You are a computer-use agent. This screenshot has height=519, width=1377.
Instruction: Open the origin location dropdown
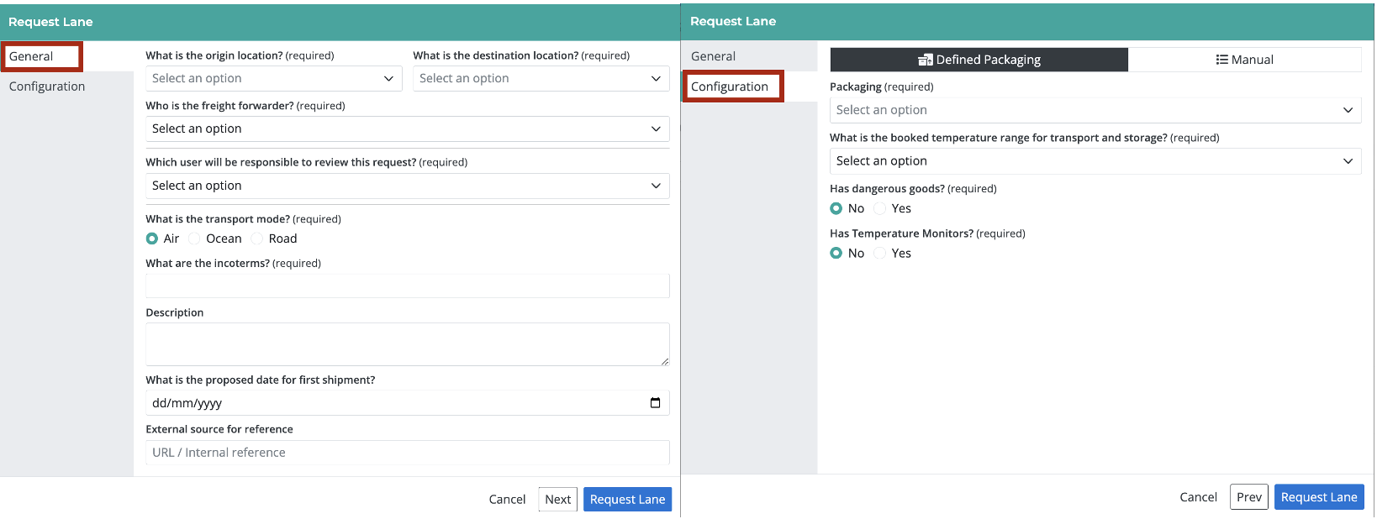coord(273,78)
